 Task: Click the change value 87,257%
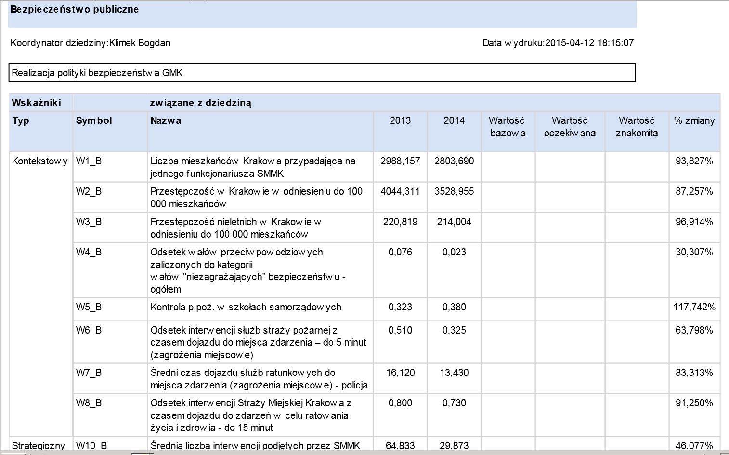coord(694,191)
